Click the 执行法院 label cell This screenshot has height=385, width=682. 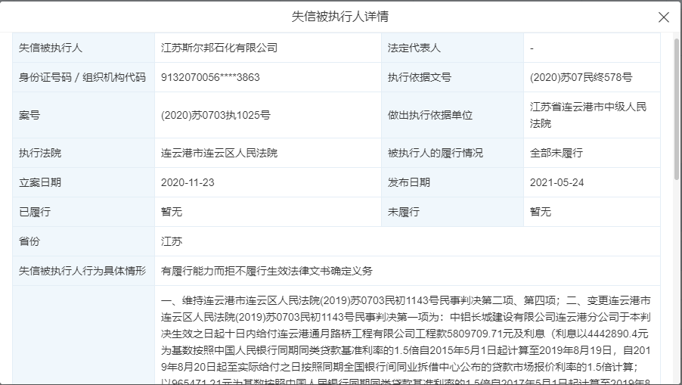(x=83, y=153)
